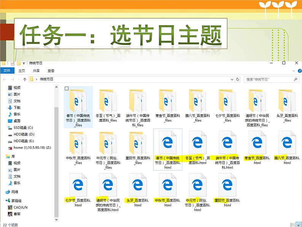Image resolution: width=302 pixels, height=227 pixels.
Task: Click the refresh button beside the address bar
Action: [238, 79]
